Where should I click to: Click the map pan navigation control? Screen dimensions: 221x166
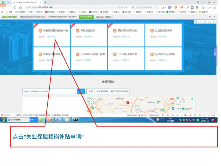click(91, 102)
